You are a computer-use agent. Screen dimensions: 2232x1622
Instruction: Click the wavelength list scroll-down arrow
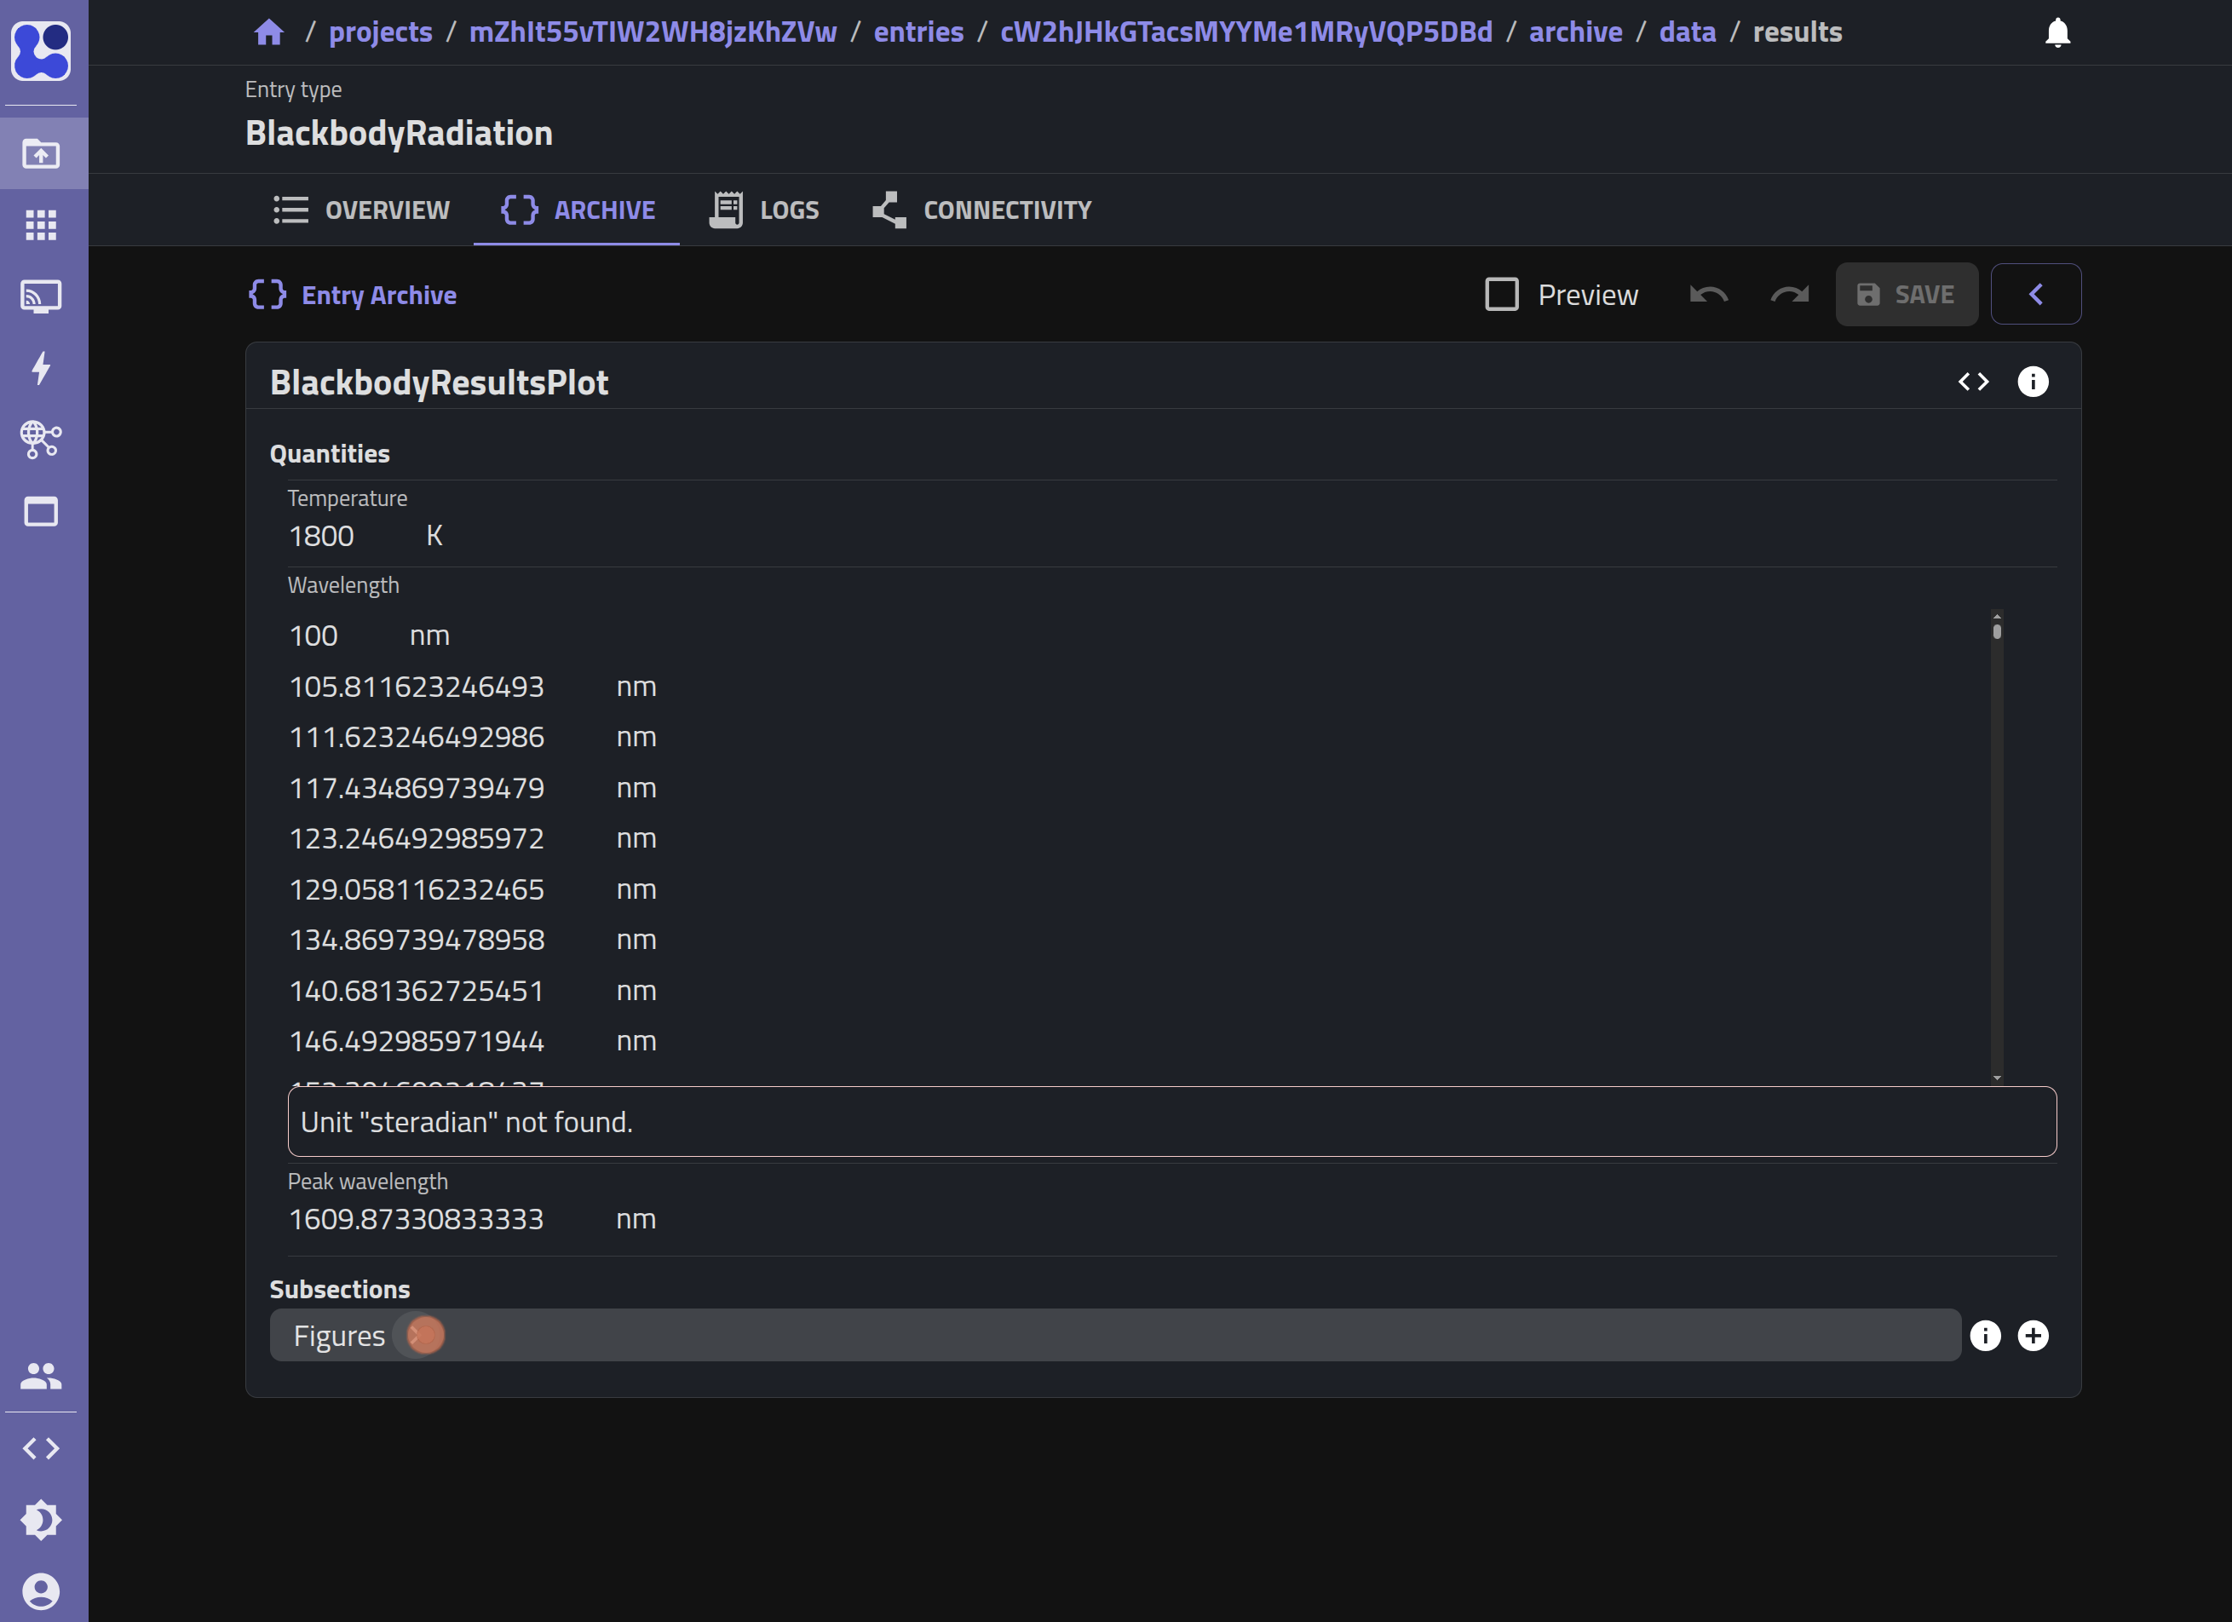tap(1997, 1078)
